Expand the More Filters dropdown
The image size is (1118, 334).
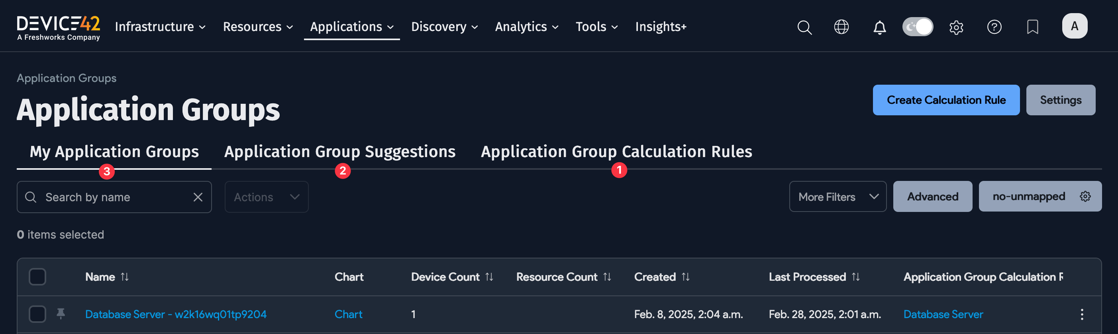837,197
